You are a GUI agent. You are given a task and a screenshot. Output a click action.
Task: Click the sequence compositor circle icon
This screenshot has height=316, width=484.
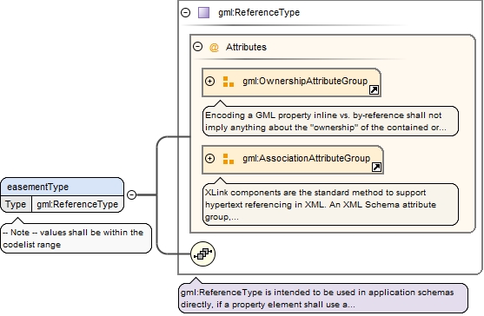tap(202, 254)
